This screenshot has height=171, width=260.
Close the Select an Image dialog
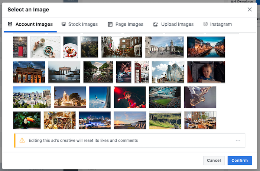250,9
